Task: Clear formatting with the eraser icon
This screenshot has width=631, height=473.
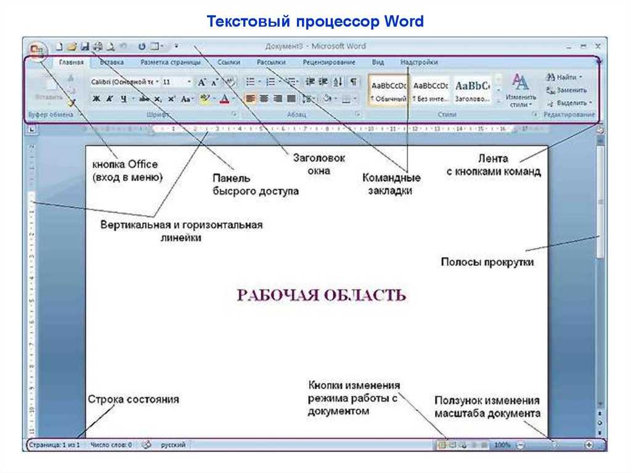Action: tap(229, 82)
